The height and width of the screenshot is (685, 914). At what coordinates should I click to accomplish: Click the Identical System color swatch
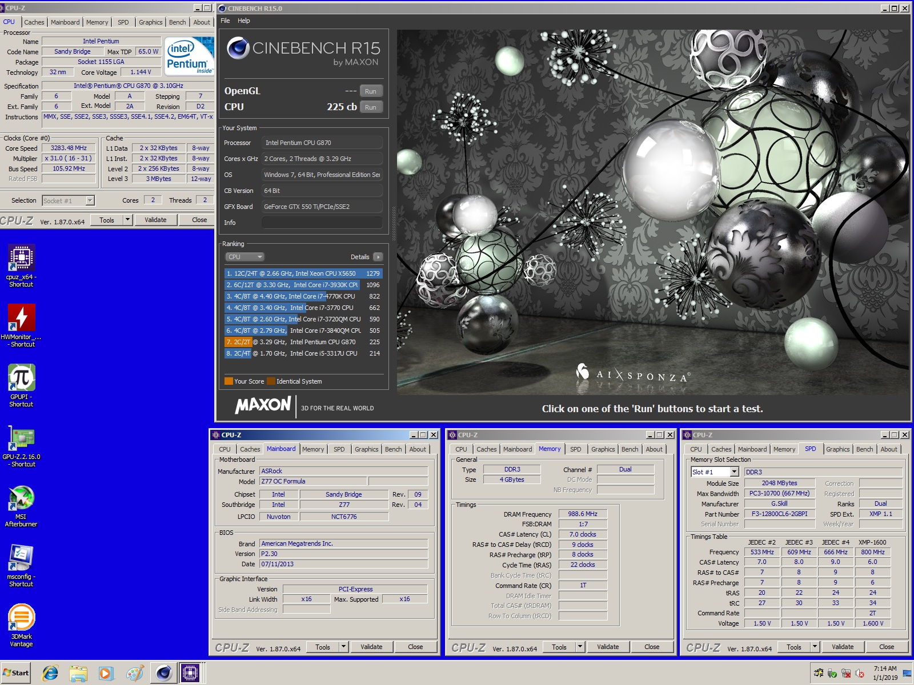point(271,381)
